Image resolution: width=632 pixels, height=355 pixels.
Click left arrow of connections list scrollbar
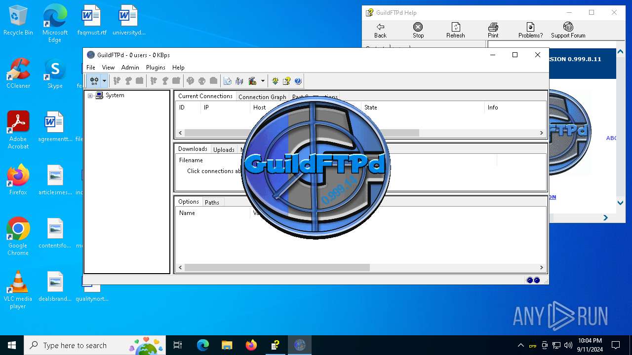click(180, 133)
